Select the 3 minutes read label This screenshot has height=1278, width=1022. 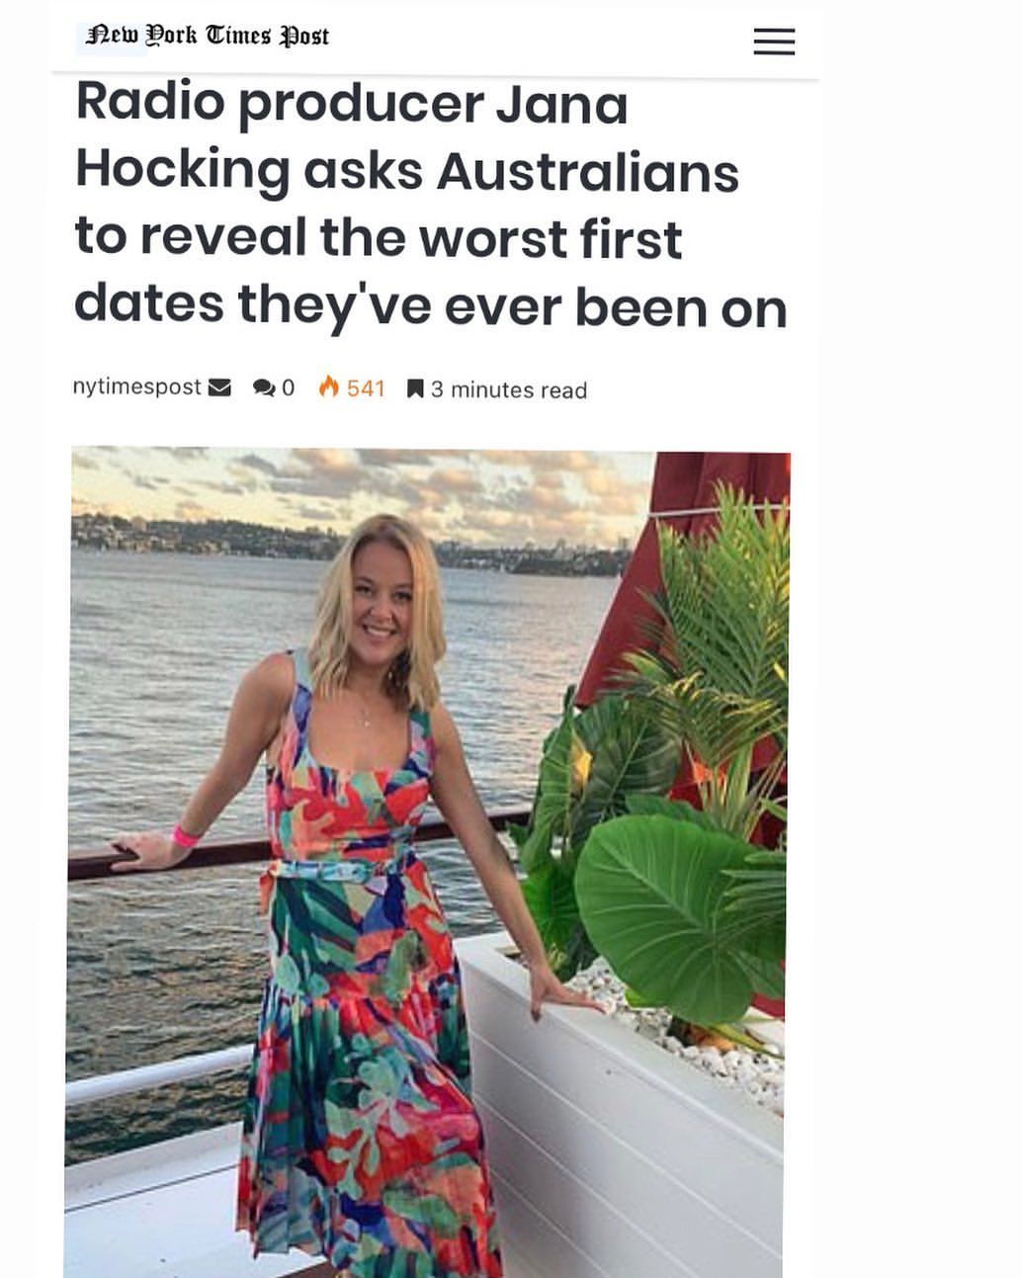point(509,390)
